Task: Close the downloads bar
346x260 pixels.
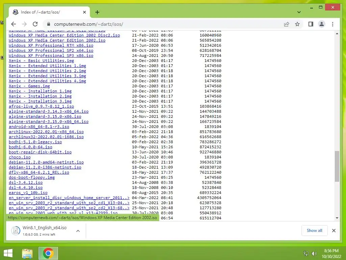Action: [333, 231]
